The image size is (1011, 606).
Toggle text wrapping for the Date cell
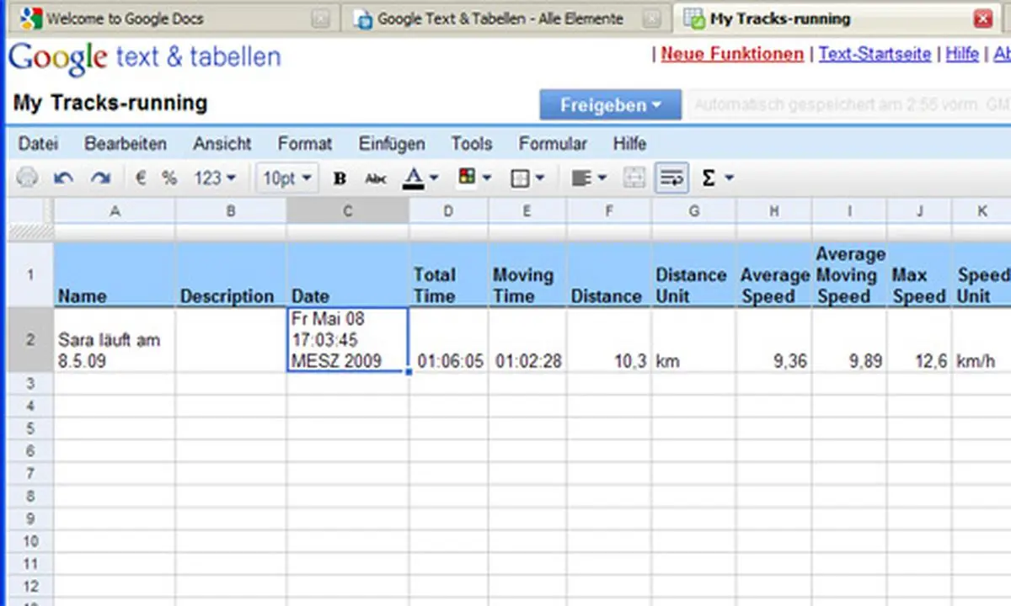pos(671,178)
